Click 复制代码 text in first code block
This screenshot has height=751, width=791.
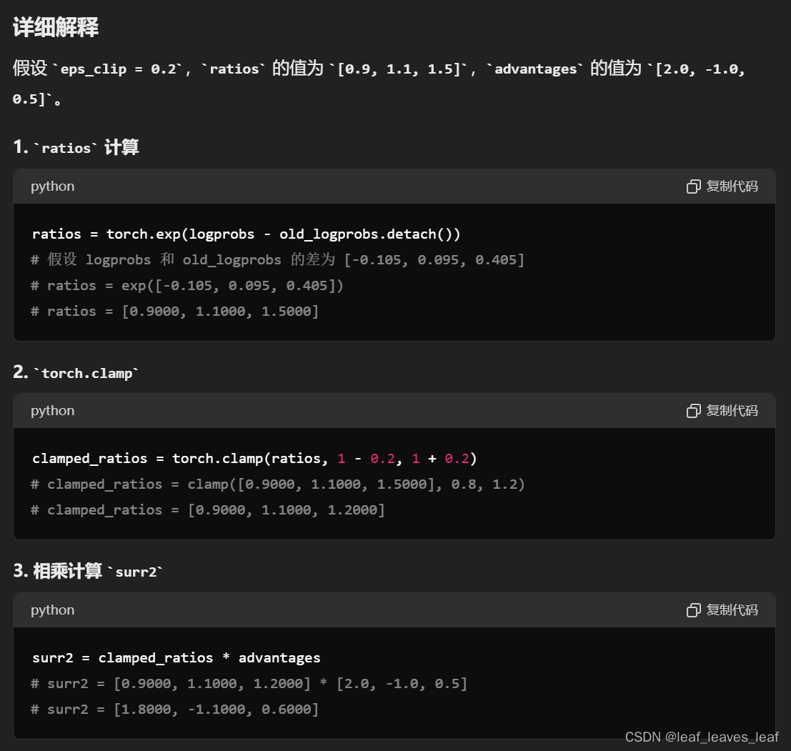732,186
